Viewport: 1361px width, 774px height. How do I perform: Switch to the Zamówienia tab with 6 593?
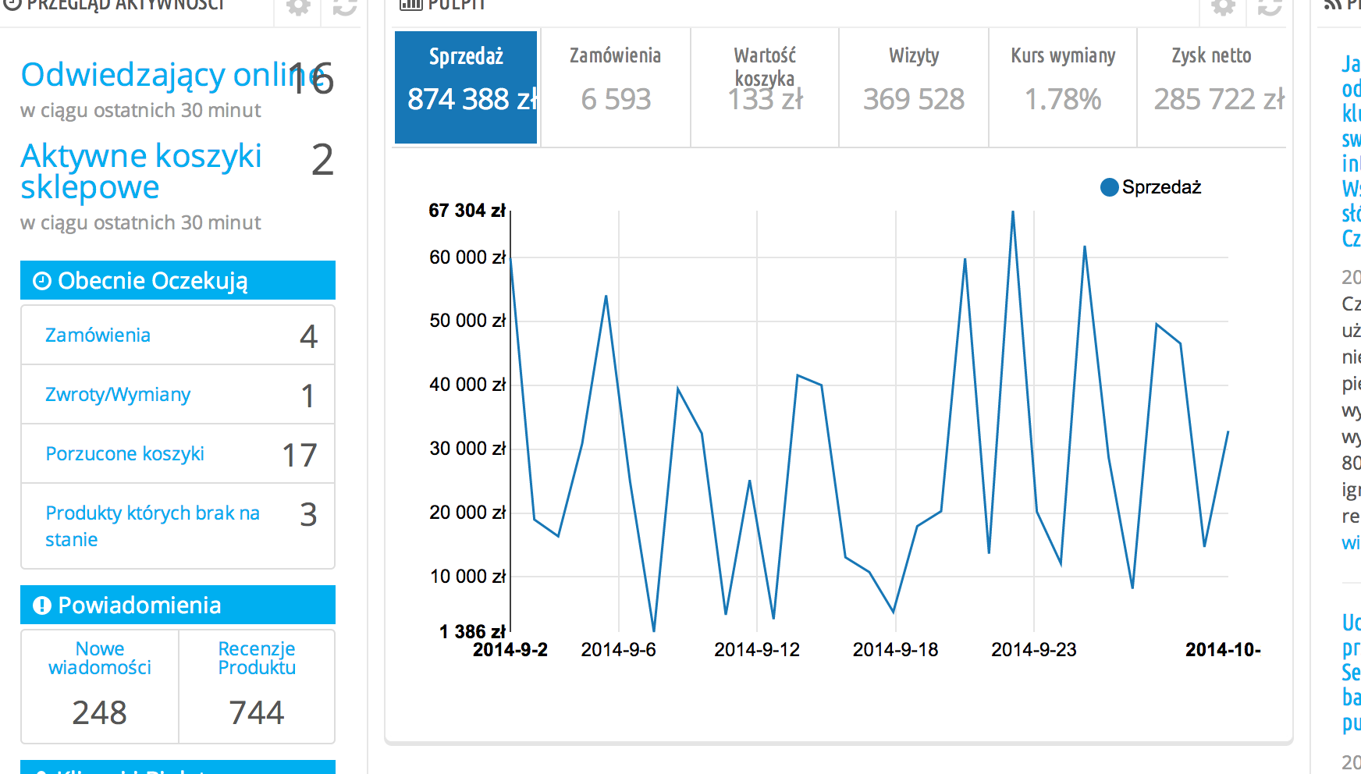(616, 87)
